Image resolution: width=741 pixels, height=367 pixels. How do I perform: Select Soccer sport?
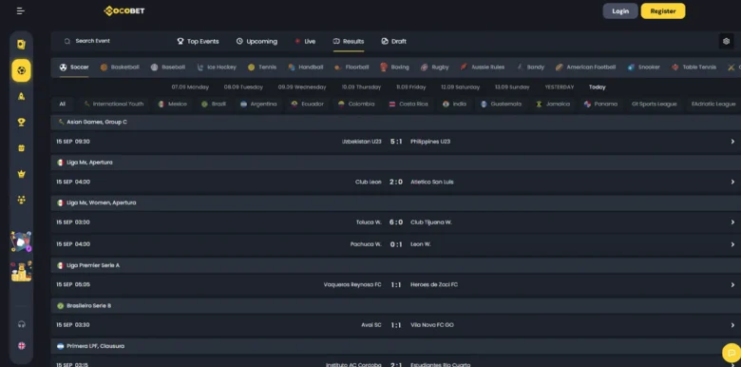tap(74, 68)
